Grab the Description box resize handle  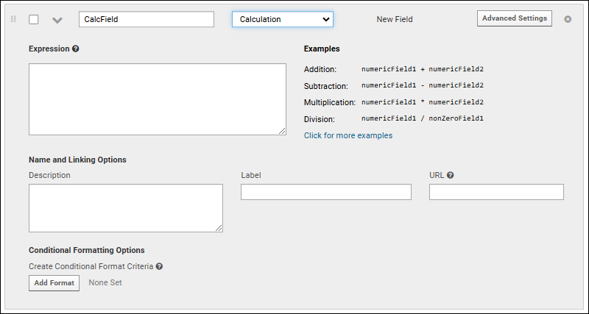pos(219,228)
